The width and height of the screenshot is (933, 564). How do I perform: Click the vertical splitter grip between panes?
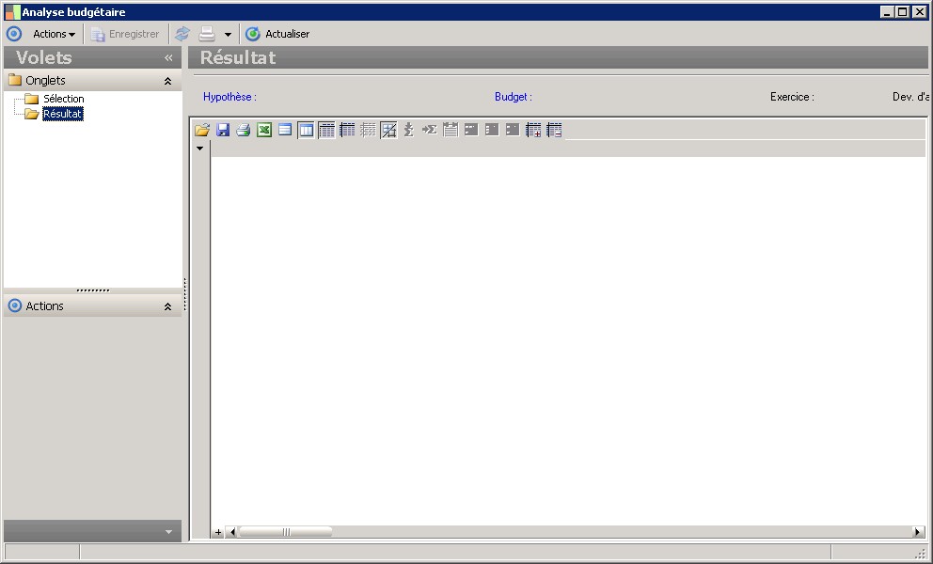185,294
